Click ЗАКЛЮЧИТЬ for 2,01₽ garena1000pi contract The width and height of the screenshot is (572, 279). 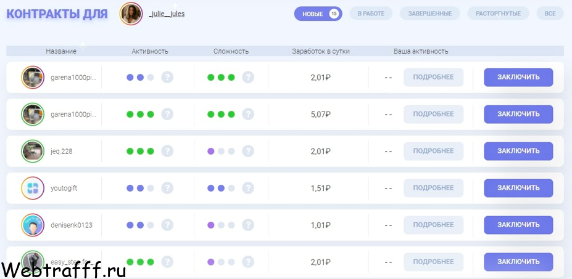[x=518, y=77]
